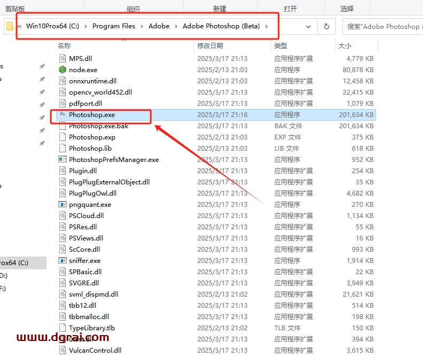Click the Photoshop.lib blank file icon
The image size is (423, 357).
(x=63, y=148)
